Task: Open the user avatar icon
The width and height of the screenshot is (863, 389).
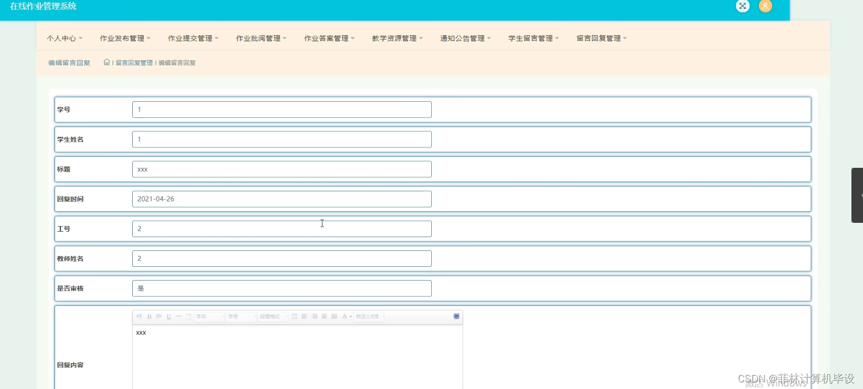Action: click(x=765, y=6)
